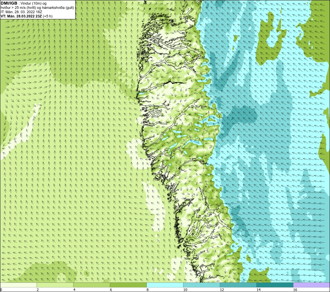Image resolution: width=330 pixels, height=292 pixels.
Task: Click the legend label '16'
Action: [295, 290]
